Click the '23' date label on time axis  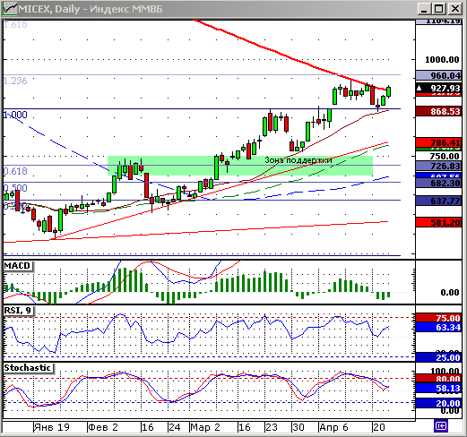tap(272, 427)
